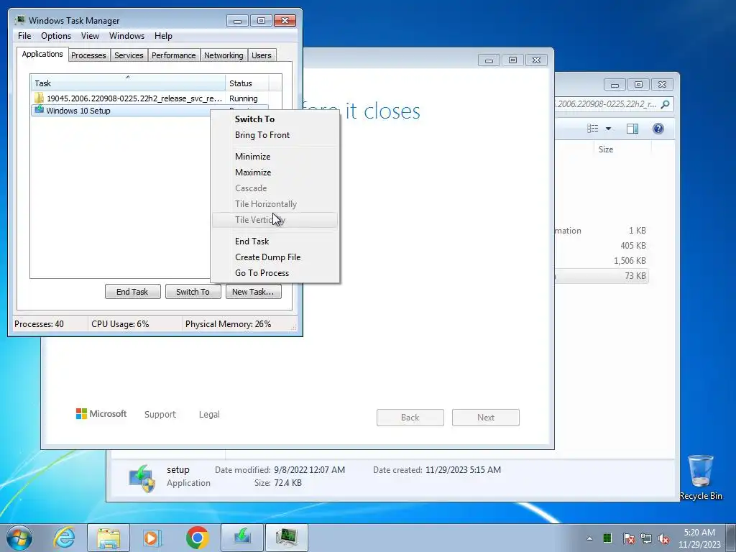This screenshot has height=552, width=736.
Task: Choose Switch To in context menu
Action: [275, 119]
